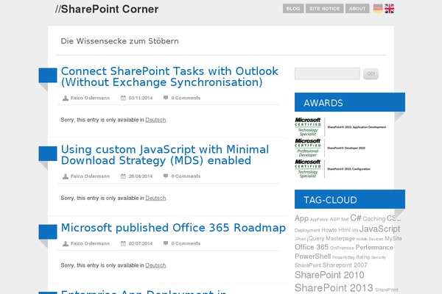Viewport: 442px width, 294px height.
Task: Select the JavaScript tag
Action: pyautogui.click(x=379, y=229)
